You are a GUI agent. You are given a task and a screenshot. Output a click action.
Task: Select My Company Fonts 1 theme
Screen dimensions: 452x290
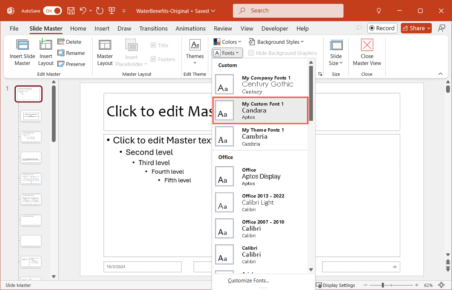(260, 84)
